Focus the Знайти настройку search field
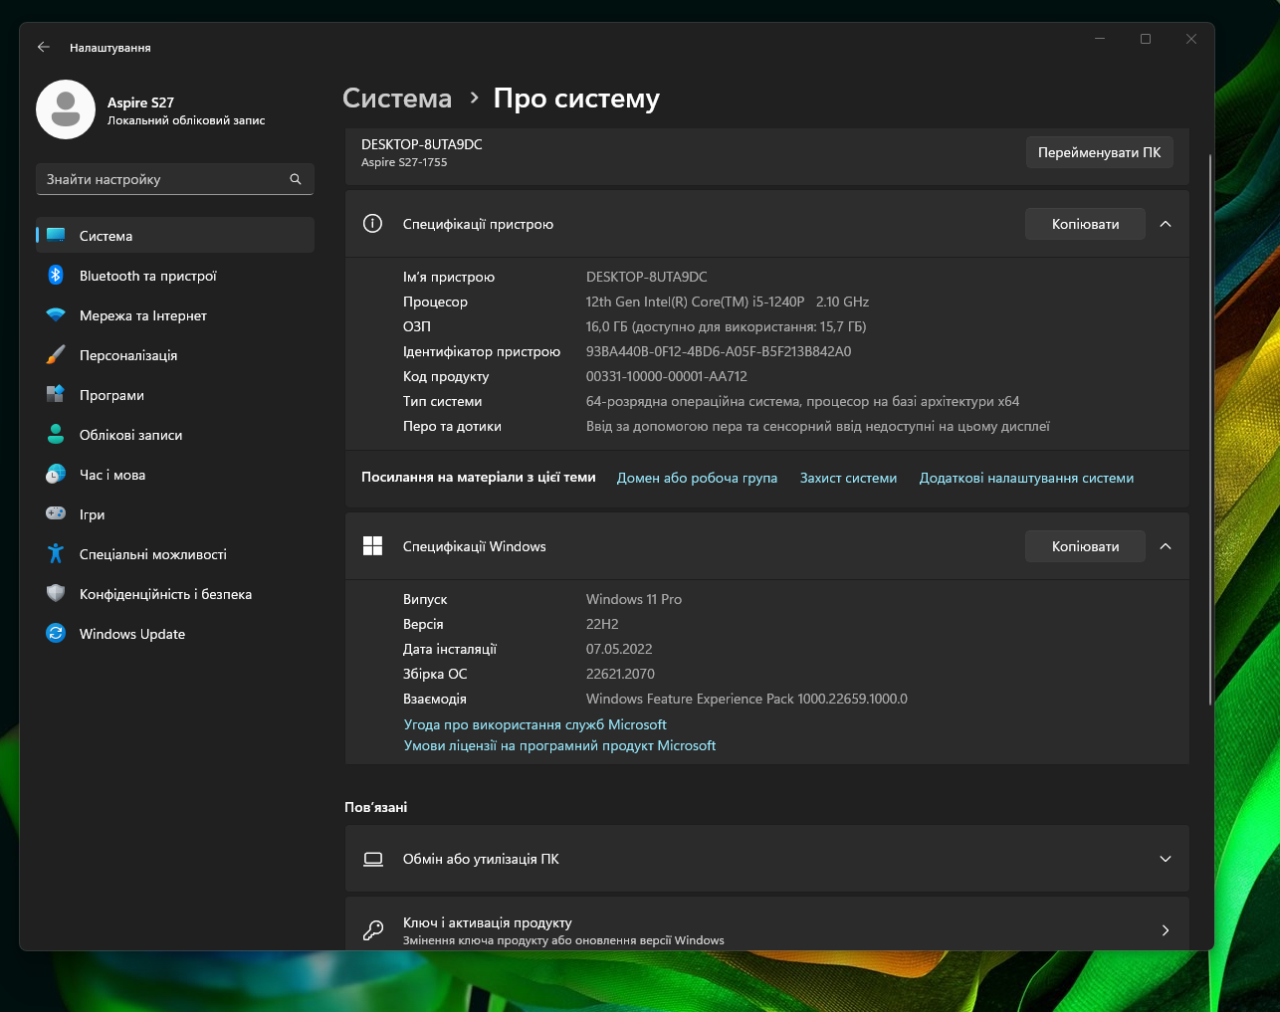The height and width of the screenshot is (1012, 1280). pos(175,179)
